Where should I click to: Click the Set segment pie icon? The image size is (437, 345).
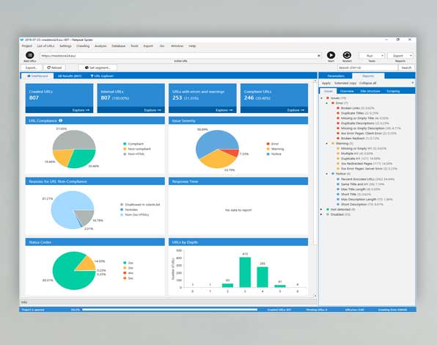click(87, 68)
